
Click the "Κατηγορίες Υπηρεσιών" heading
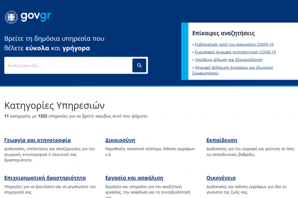[54, 106]
